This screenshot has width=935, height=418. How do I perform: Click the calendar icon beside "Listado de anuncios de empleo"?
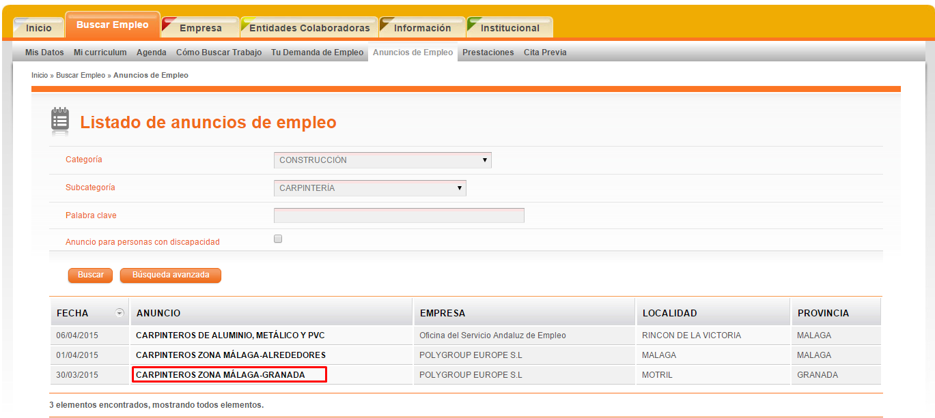(60, 121)
